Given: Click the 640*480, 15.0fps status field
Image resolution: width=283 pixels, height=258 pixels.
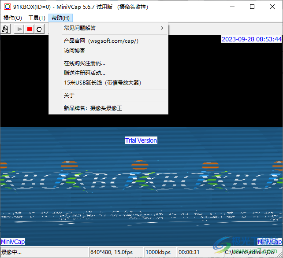Looking at the screenshot, I should pos(116,252).
